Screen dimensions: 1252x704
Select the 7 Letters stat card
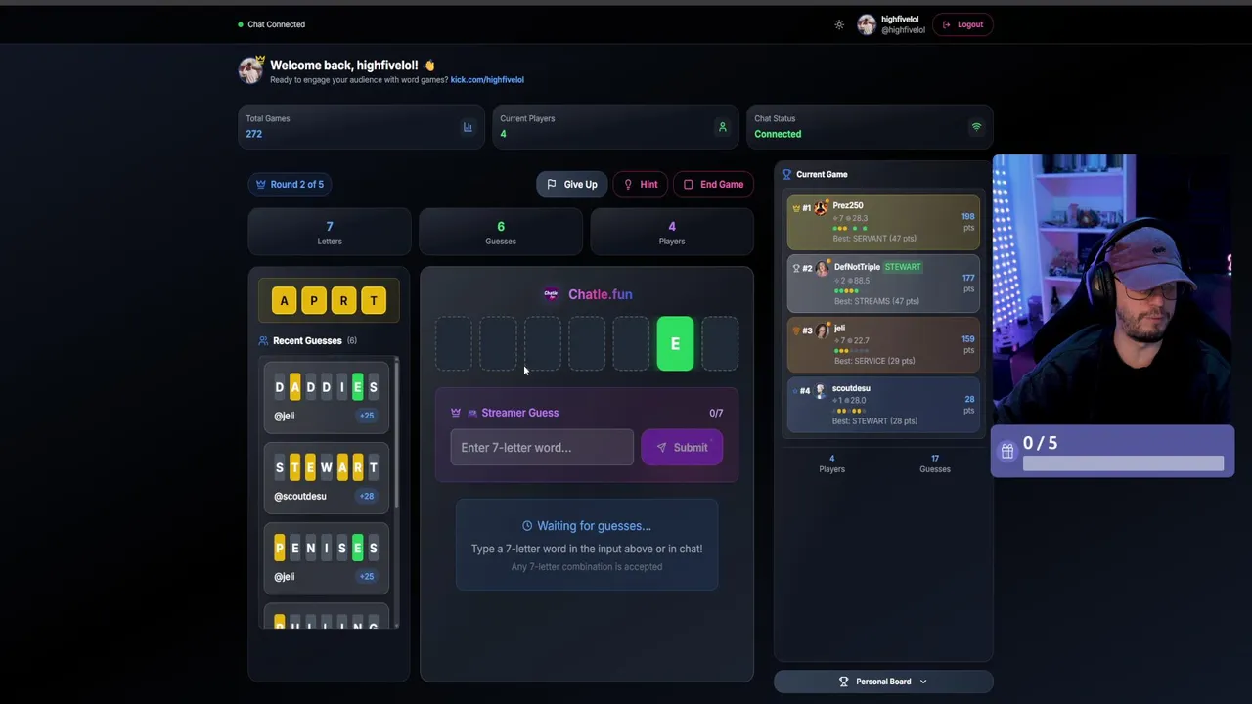330,233
